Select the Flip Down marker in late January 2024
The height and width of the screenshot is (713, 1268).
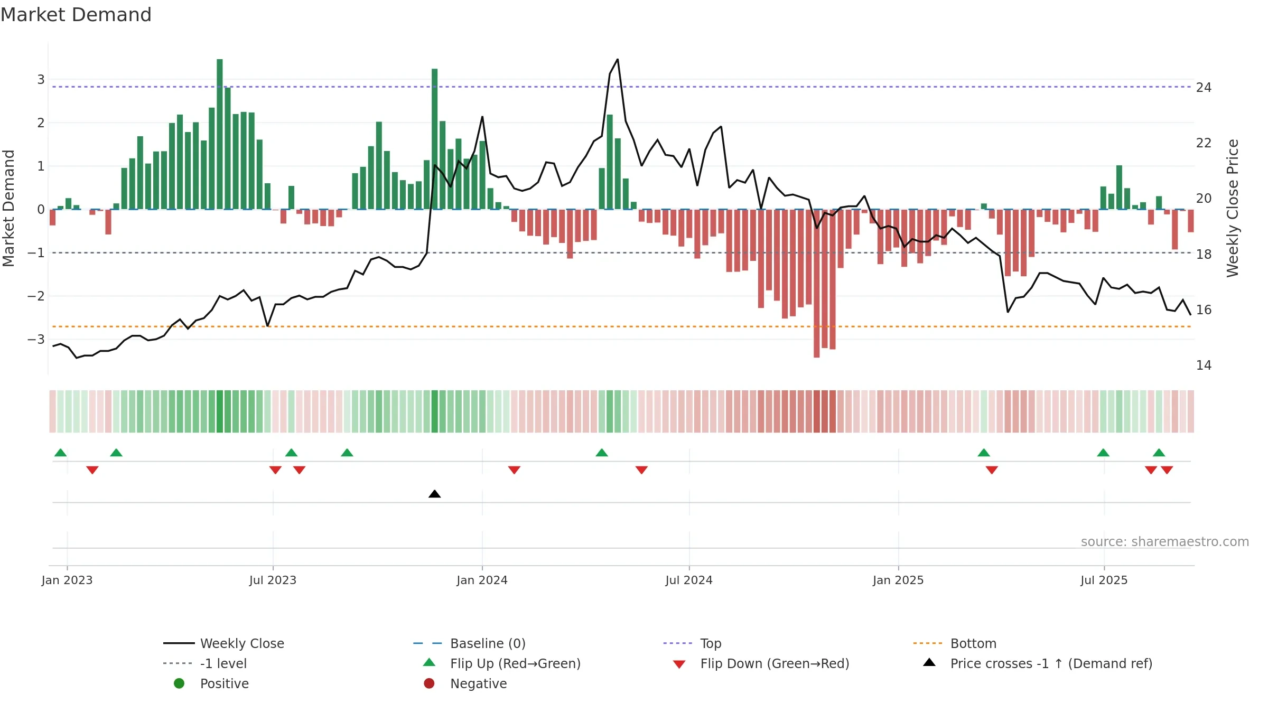point(514,470)
